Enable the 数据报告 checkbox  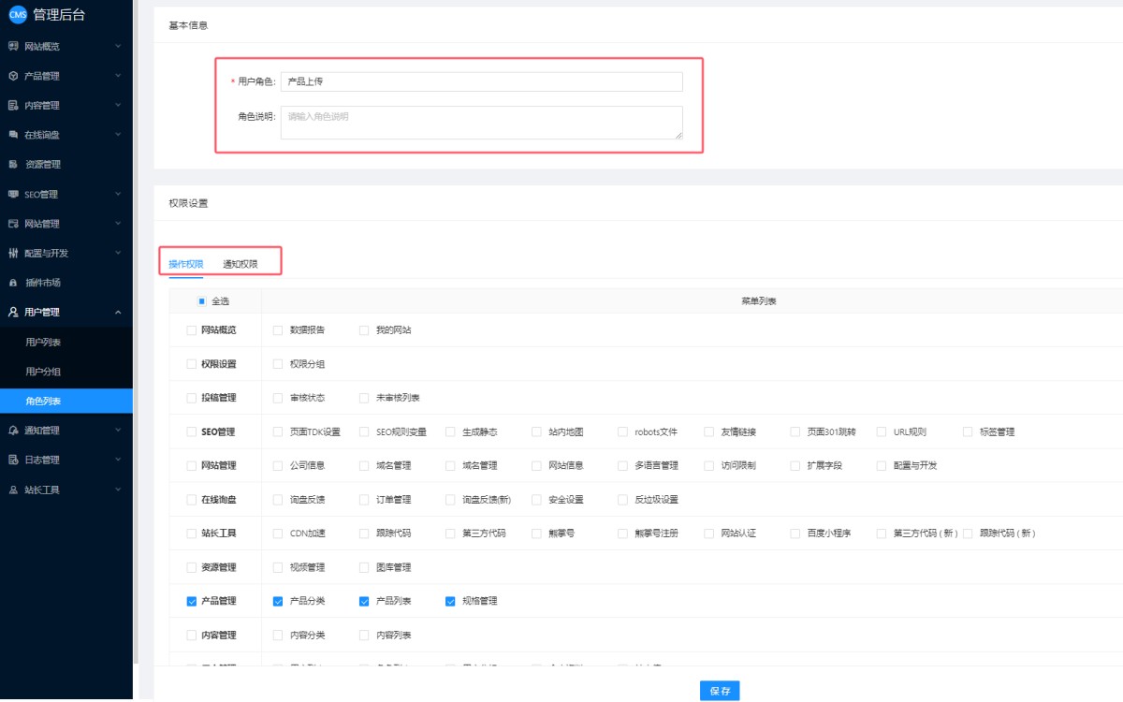[x=278, y=330]
